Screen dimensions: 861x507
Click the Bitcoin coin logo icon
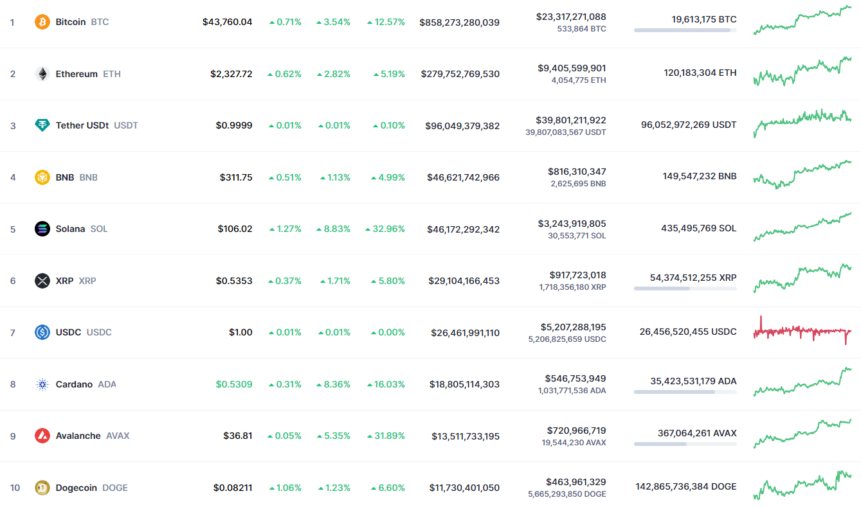click(x=42, y=22)
